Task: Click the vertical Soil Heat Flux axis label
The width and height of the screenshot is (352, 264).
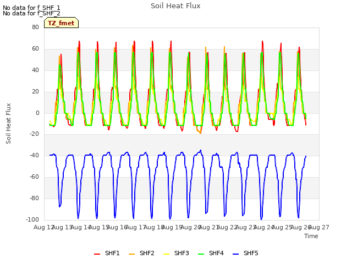Action: point(8,123)
